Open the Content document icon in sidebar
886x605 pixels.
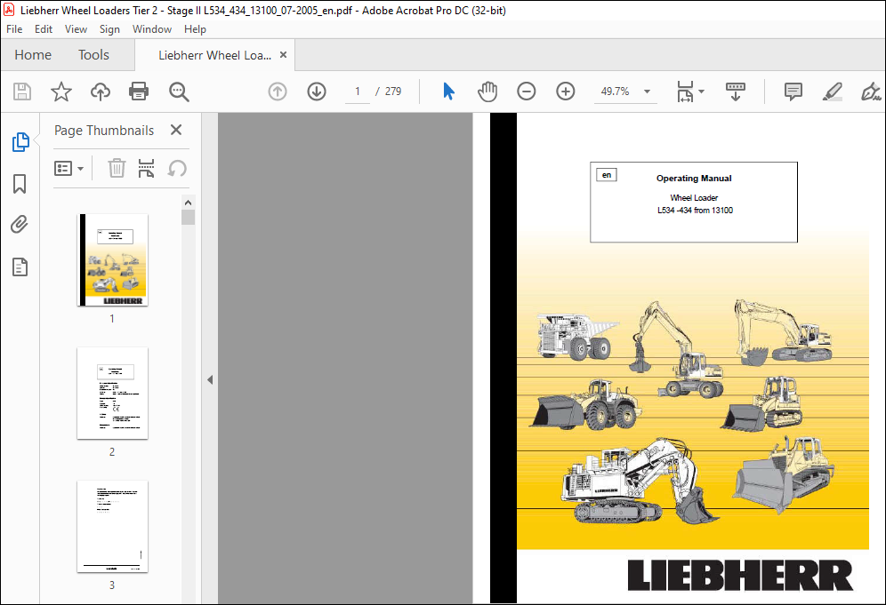20,267
